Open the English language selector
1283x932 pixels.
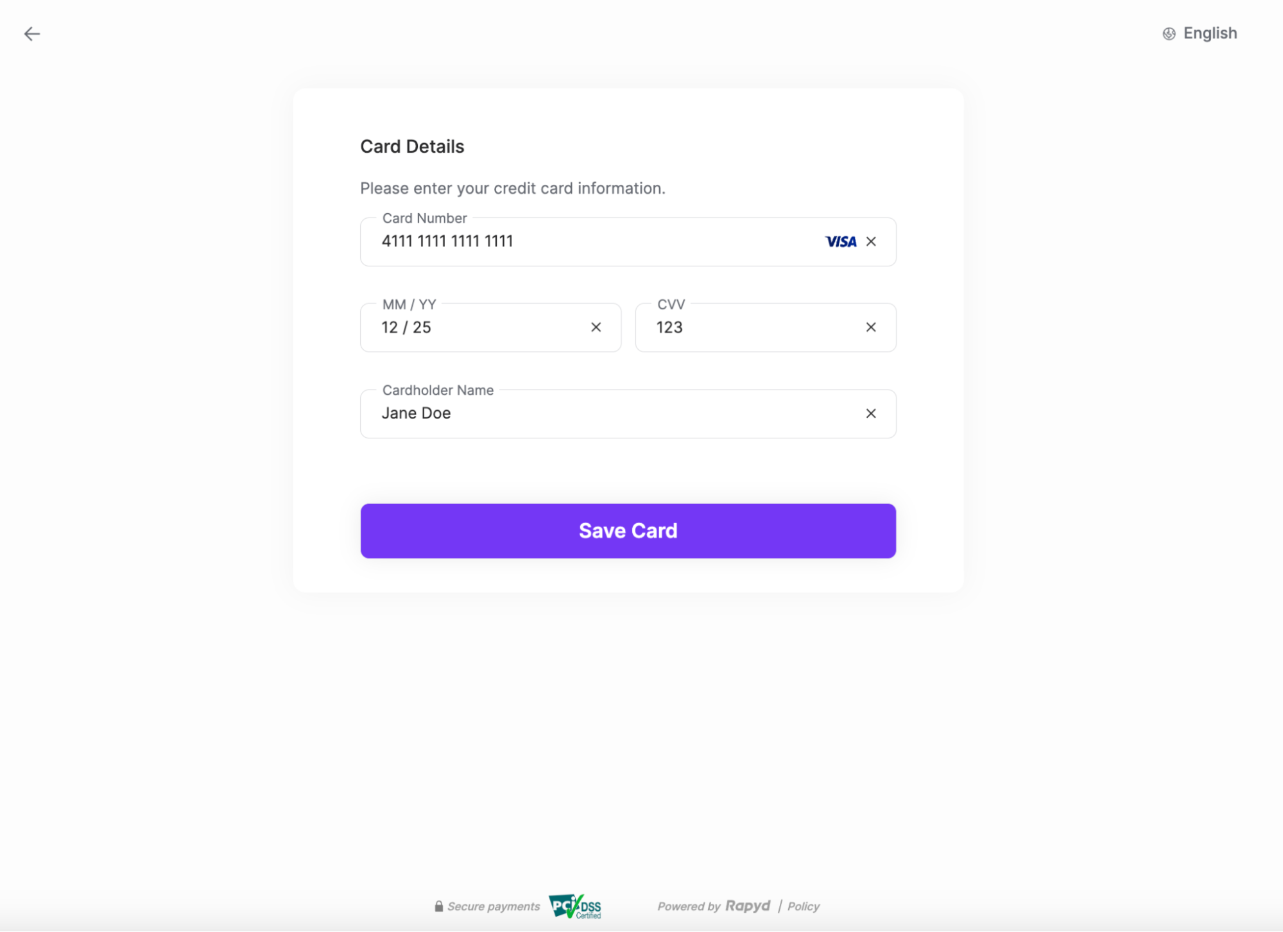(1210, 33)
